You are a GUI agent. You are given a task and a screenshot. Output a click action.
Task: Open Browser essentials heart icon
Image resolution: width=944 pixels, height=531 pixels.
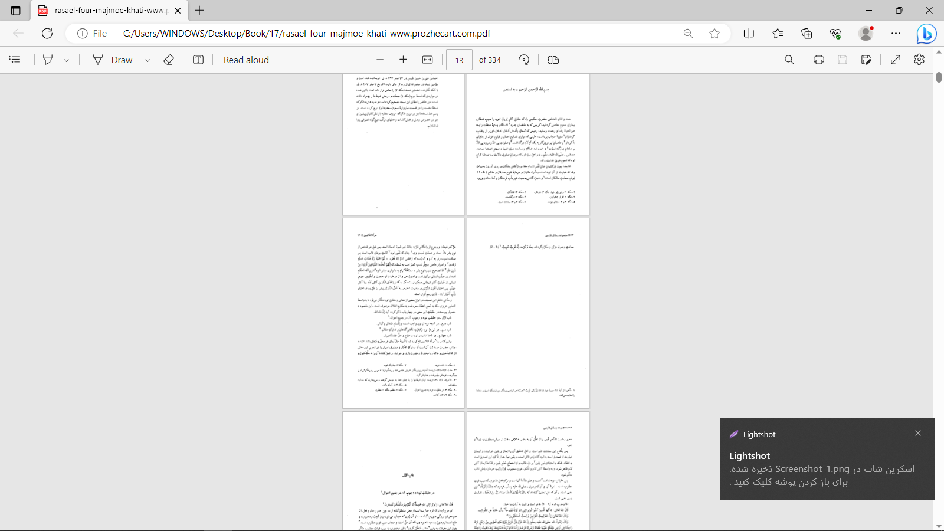click(835, 34)
